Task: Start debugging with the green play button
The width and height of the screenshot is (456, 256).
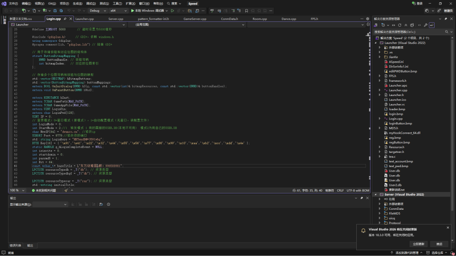Action: 133,10
